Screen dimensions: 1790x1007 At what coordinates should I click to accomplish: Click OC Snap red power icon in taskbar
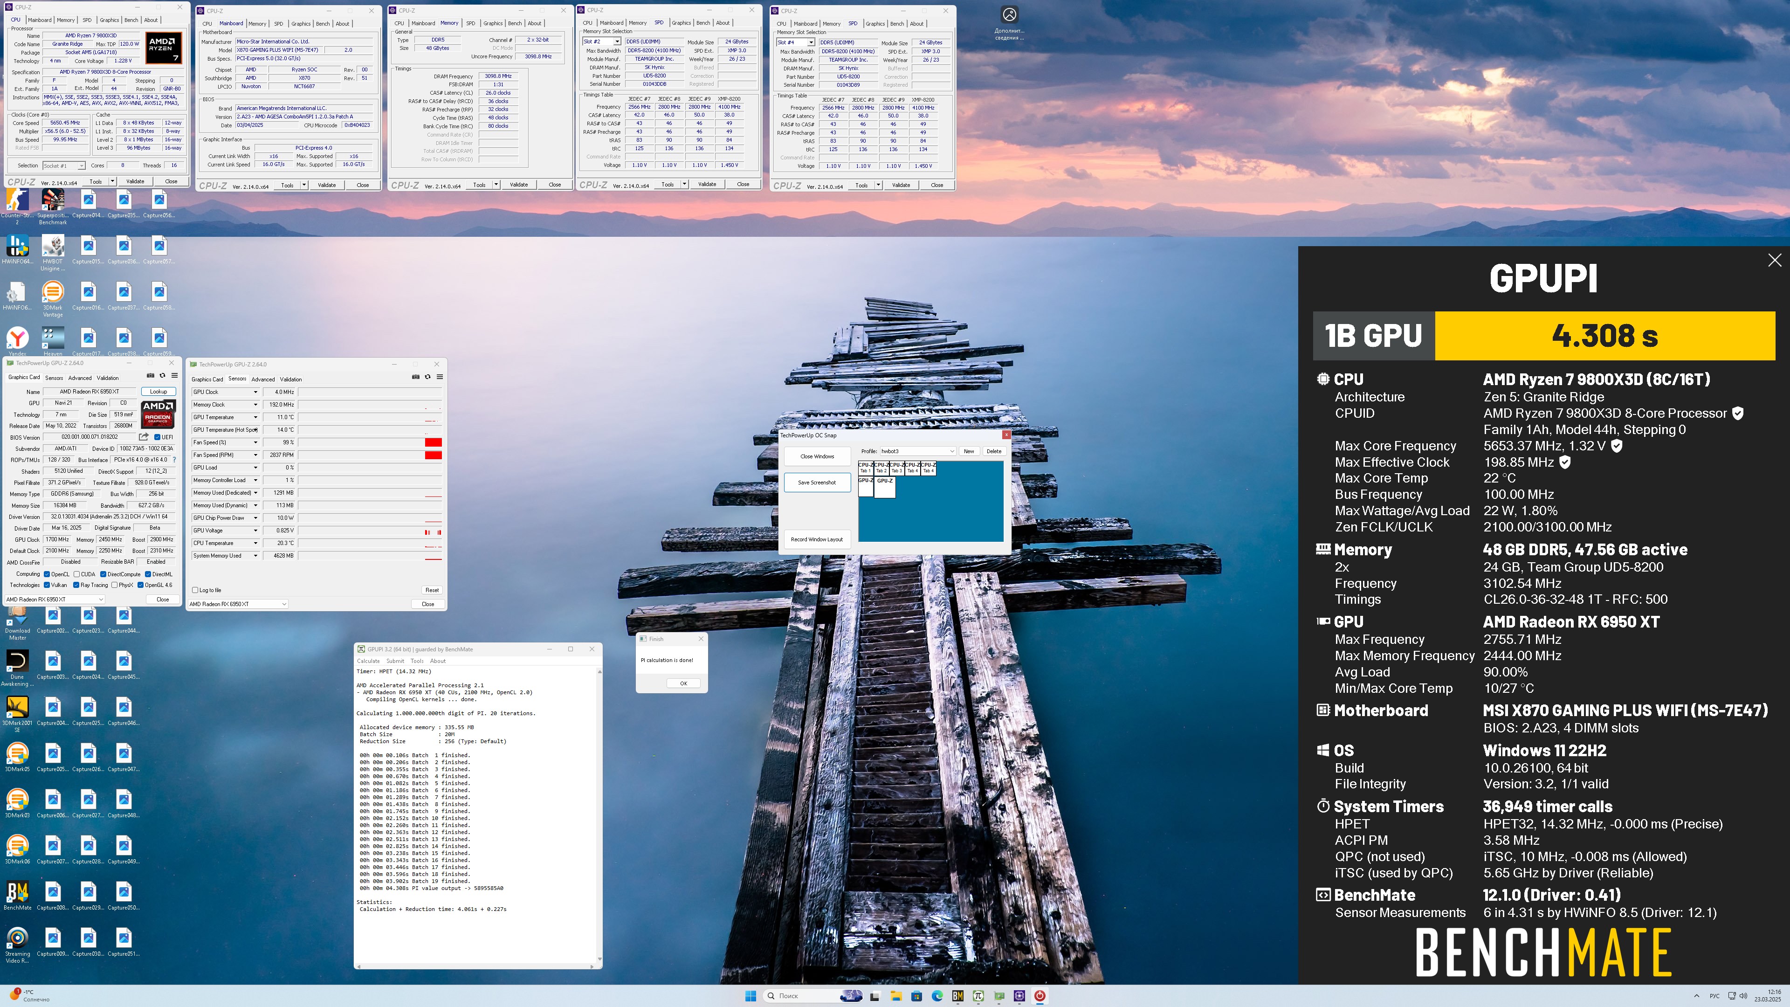pyautogui.click(x=1040, y=996)
